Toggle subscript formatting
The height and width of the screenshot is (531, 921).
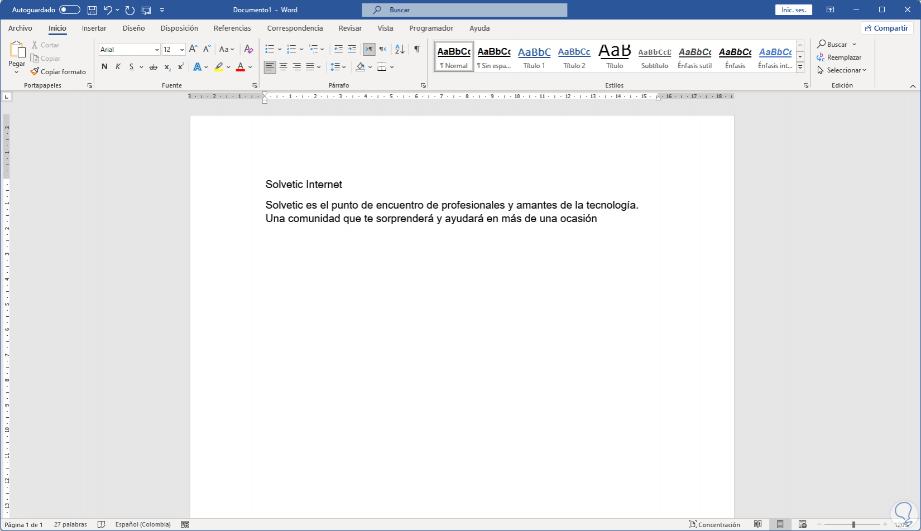[167, 67]
